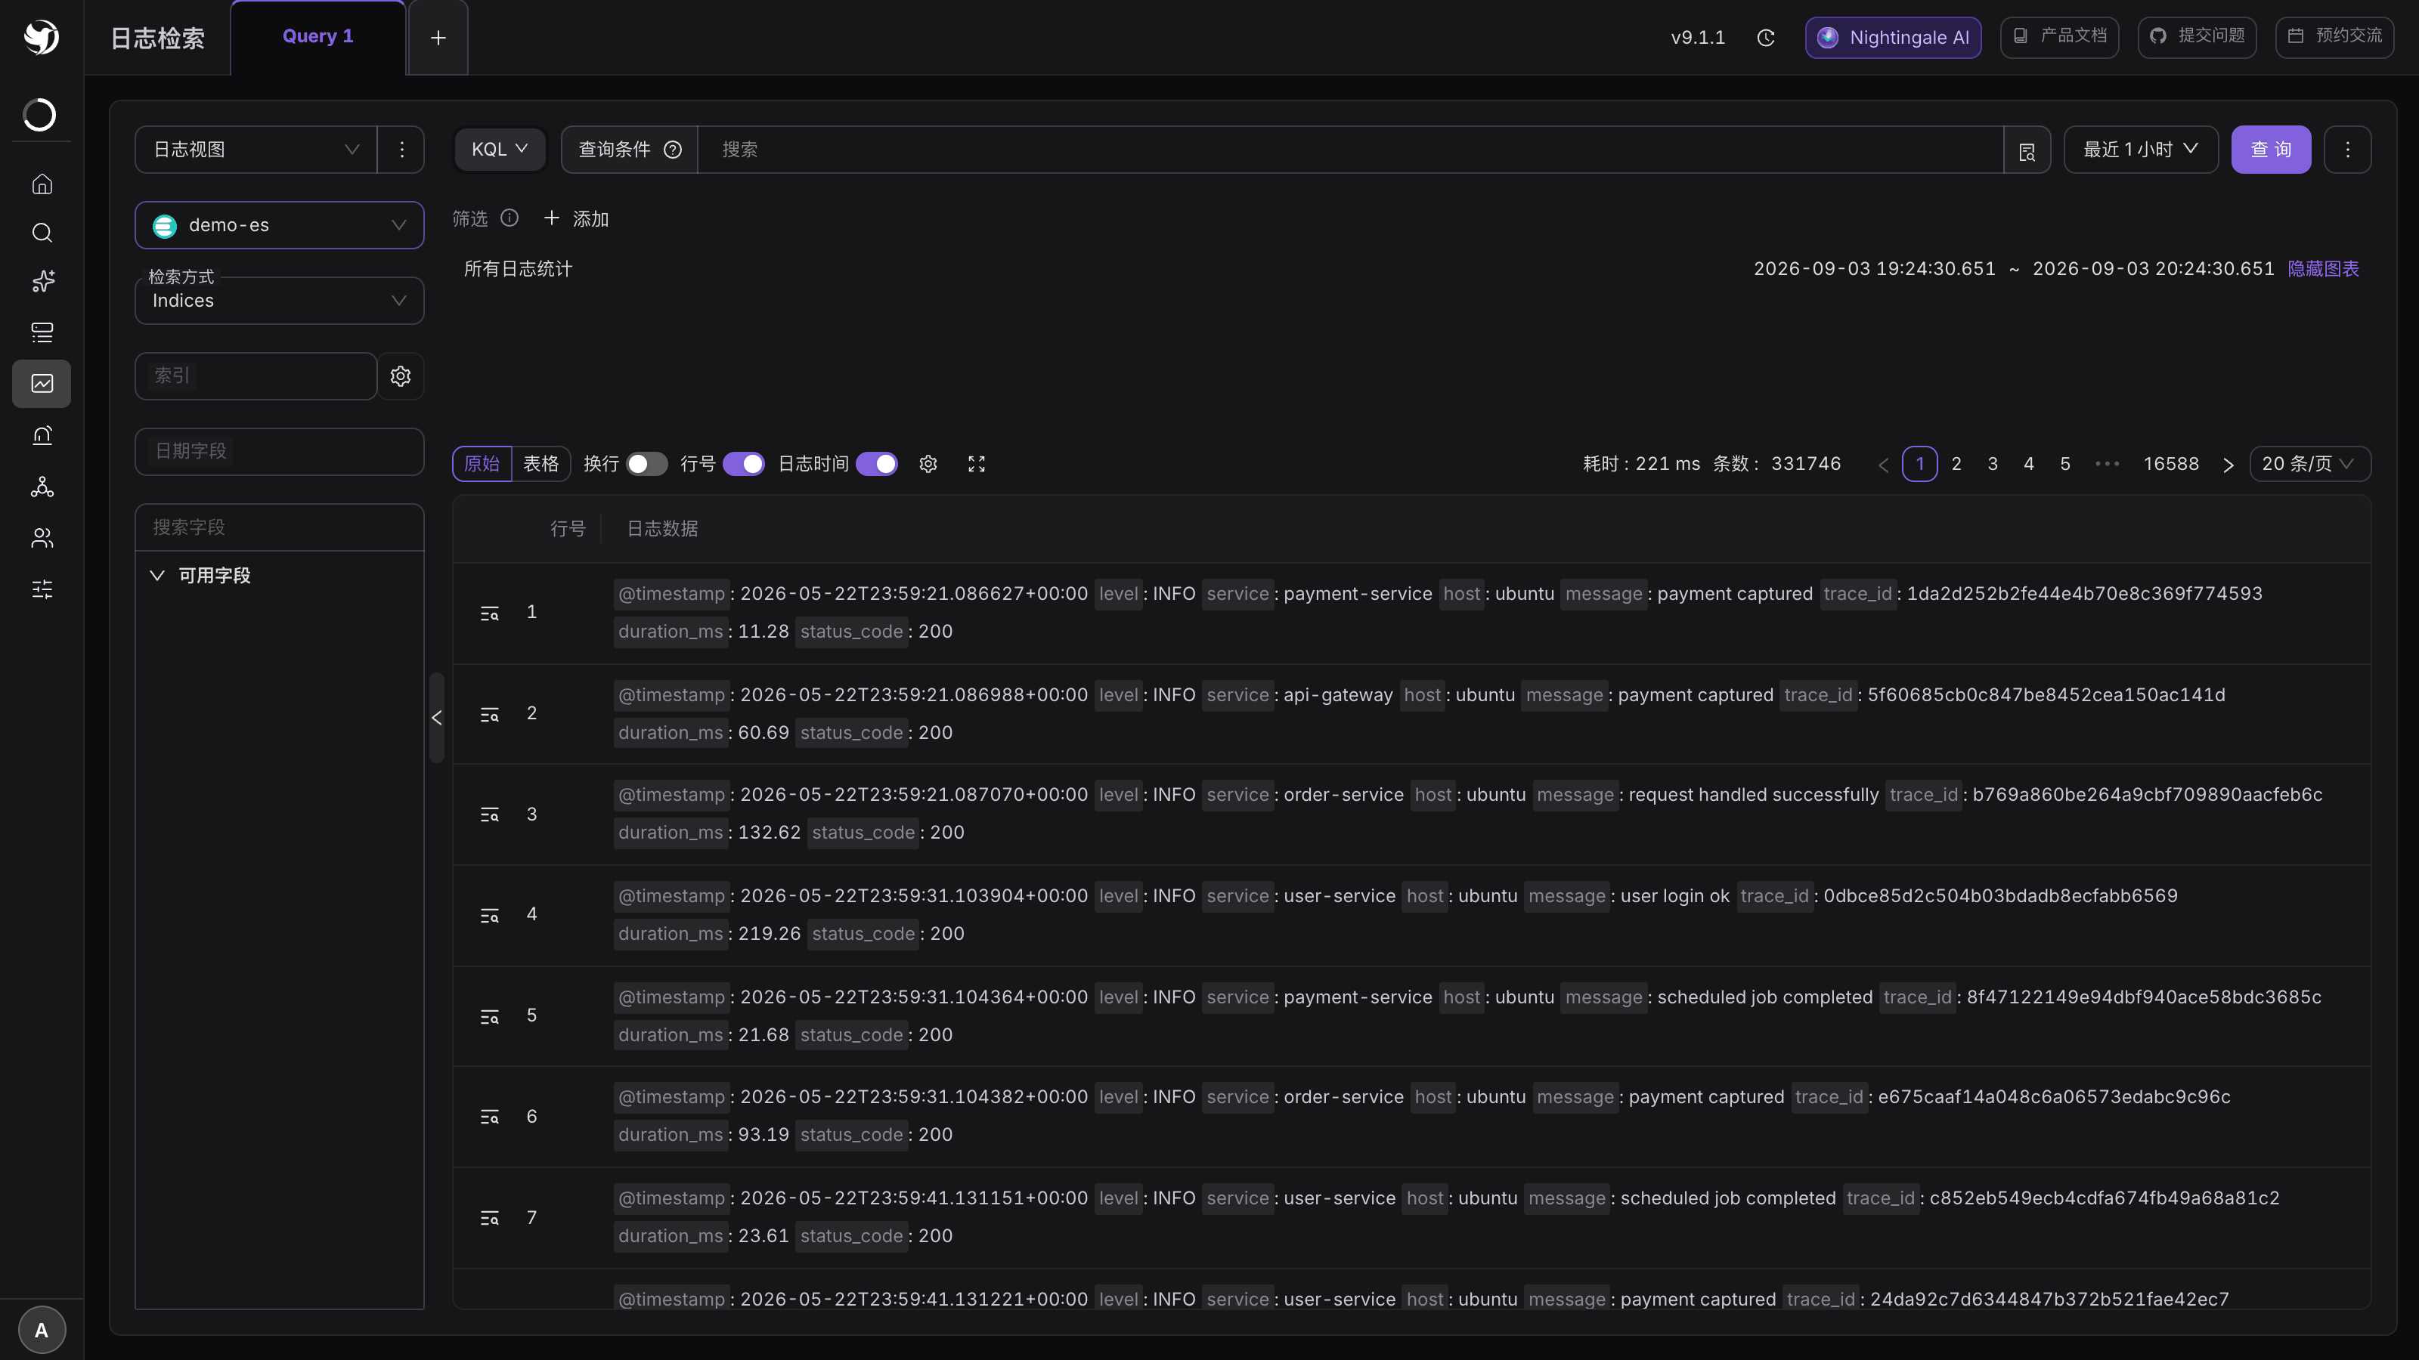Click the query condition help icon
Image resolution: width=2419 pixels, height=1360 pixels.
point(672,150)
